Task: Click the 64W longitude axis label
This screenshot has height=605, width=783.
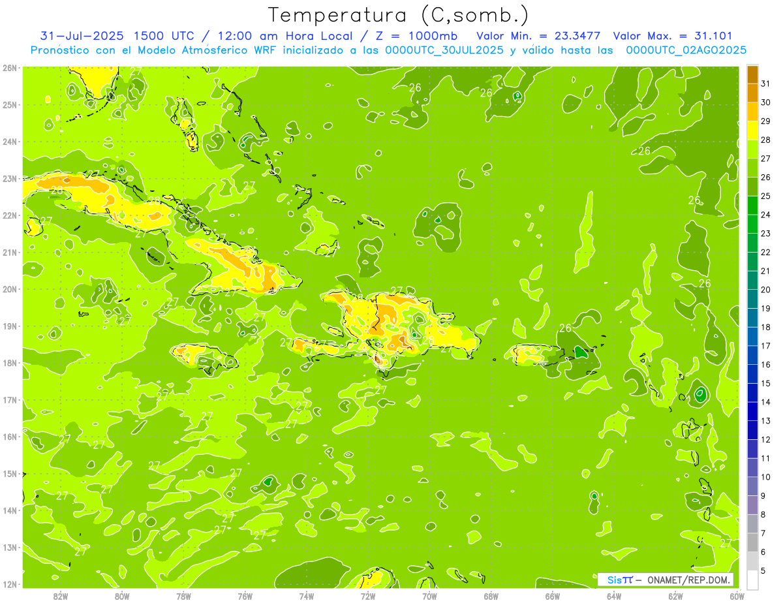Action: click(614, 596)
